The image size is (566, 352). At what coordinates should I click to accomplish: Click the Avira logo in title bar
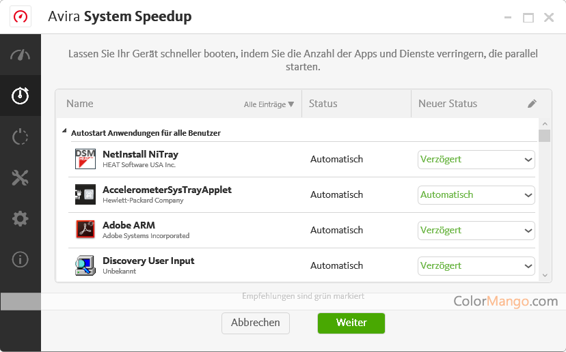coord(21,16)
